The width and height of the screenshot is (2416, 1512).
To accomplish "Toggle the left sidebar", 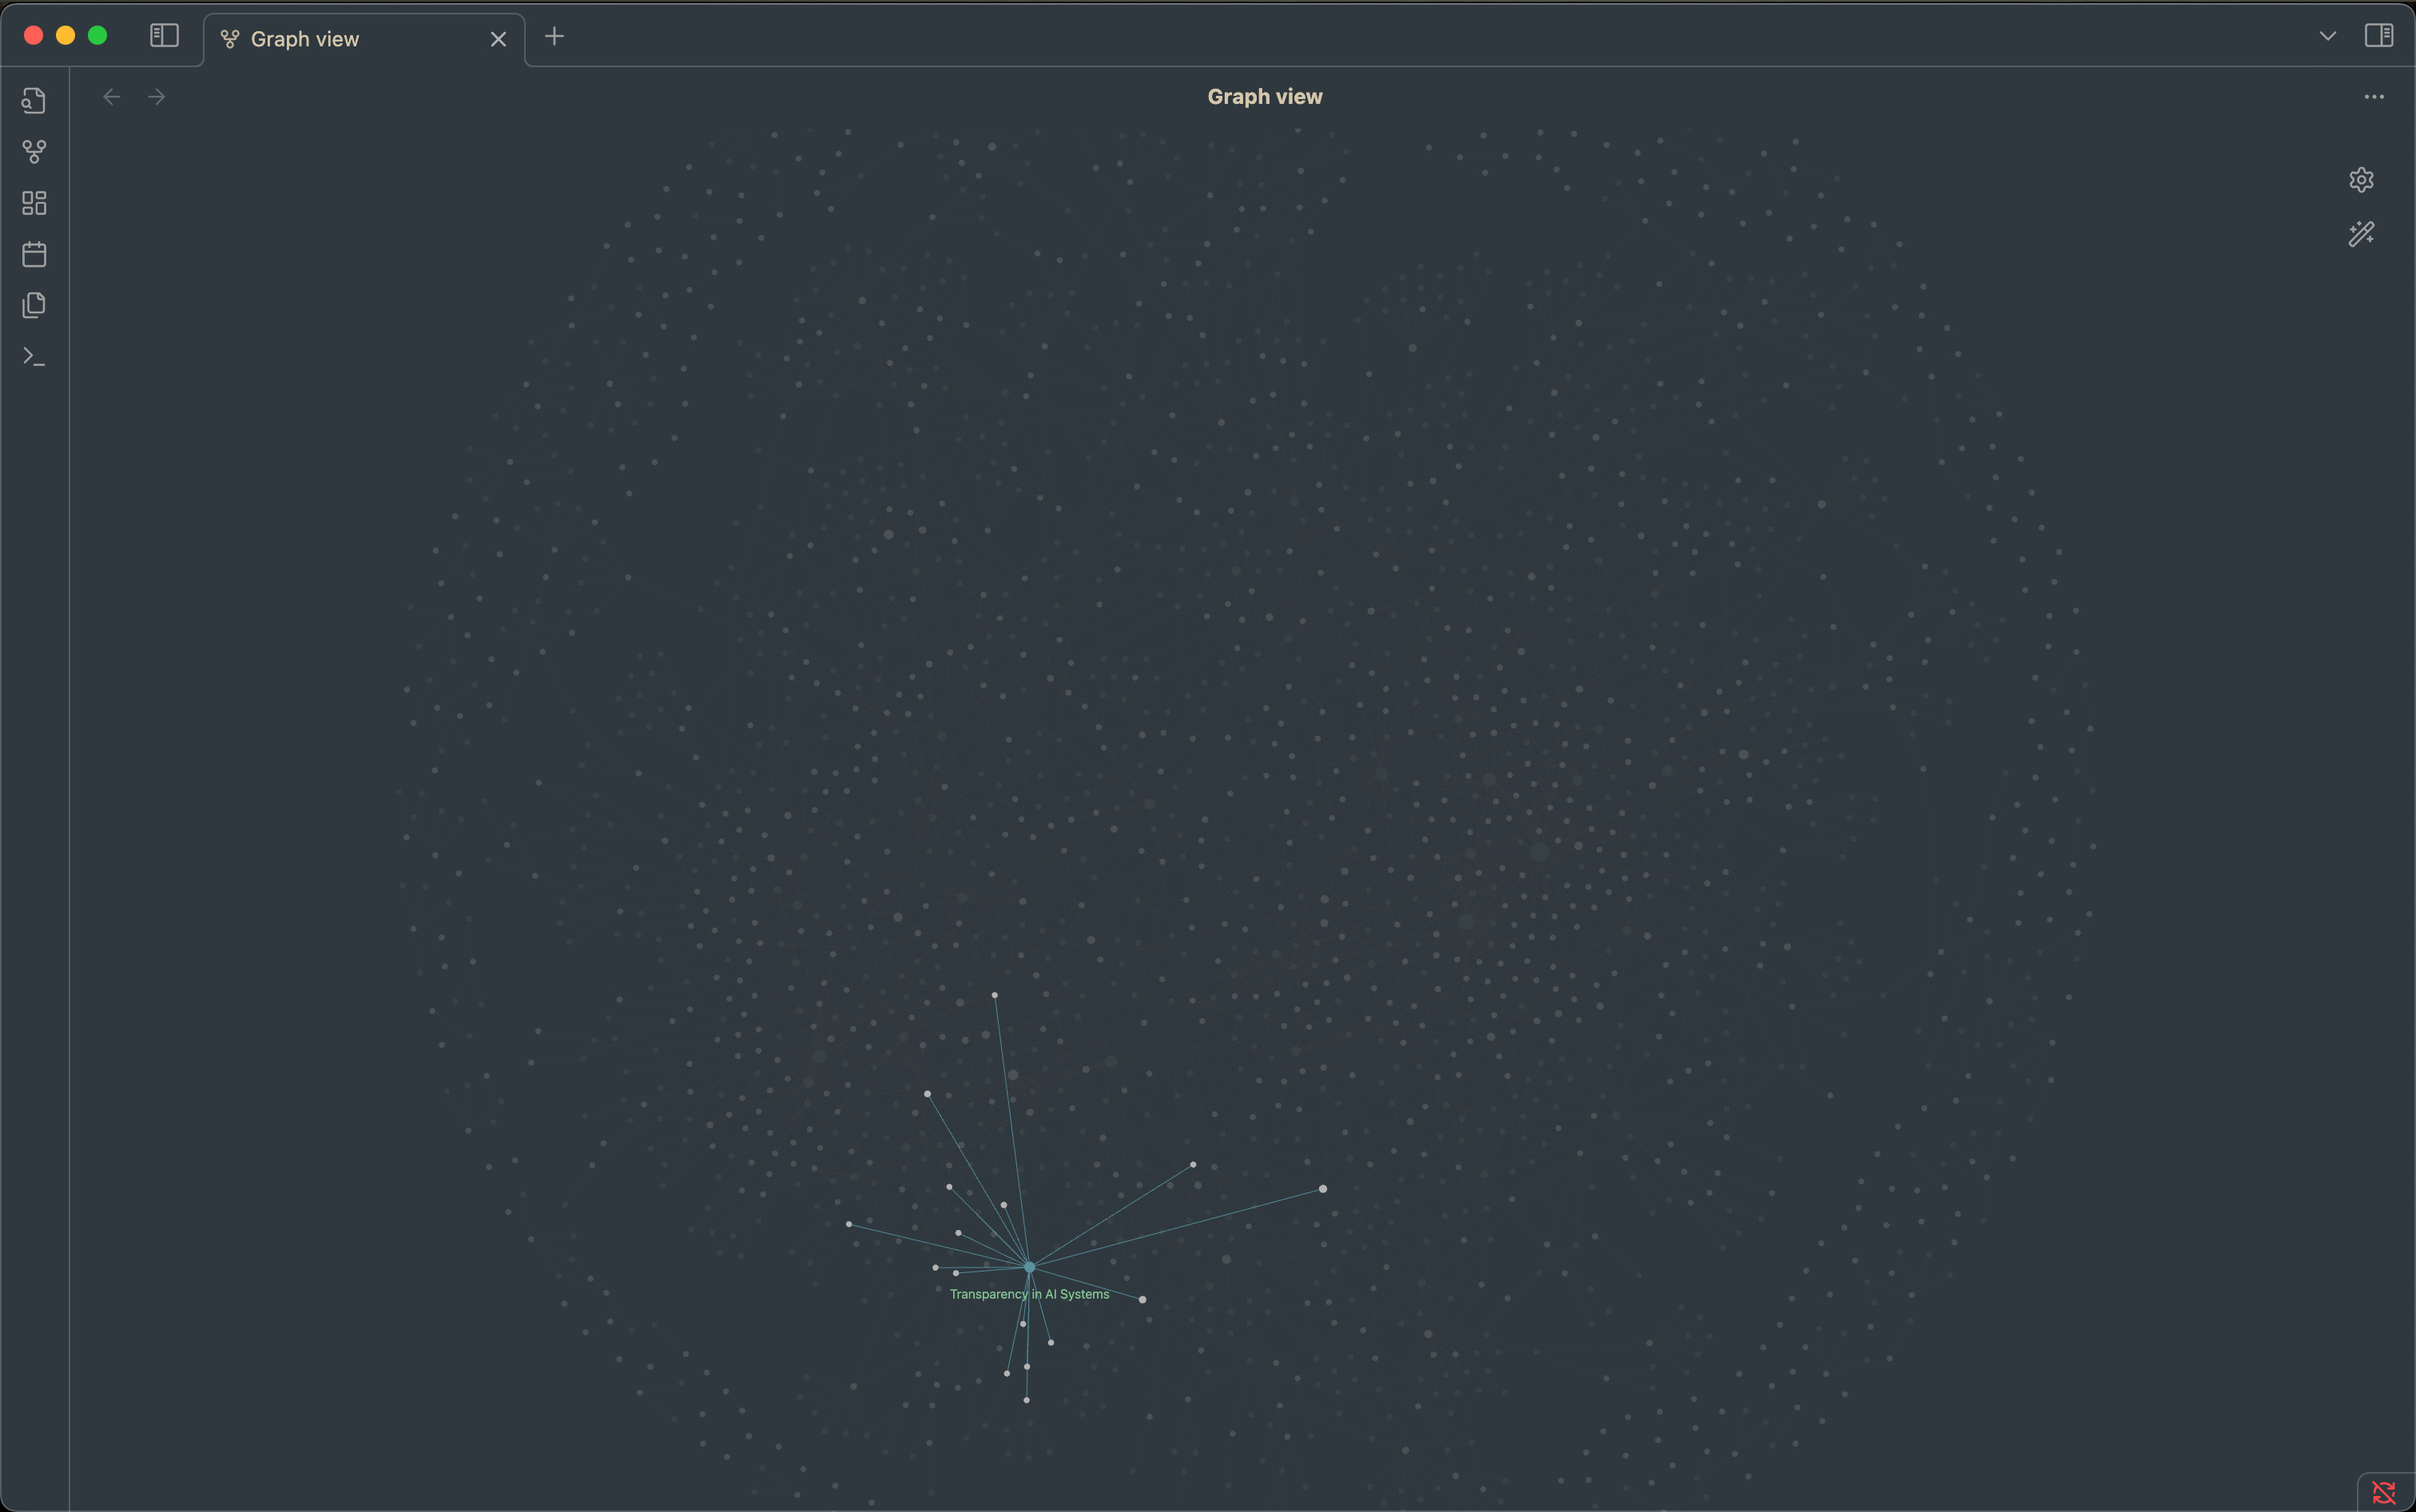I will tap(164, 36).
